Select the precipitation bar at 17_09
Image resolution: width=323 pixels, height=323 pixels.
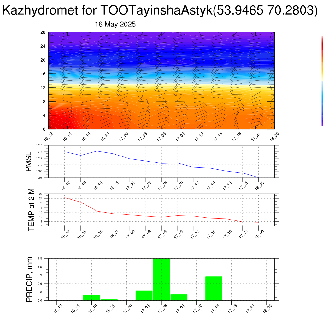(x=179, y=297)
